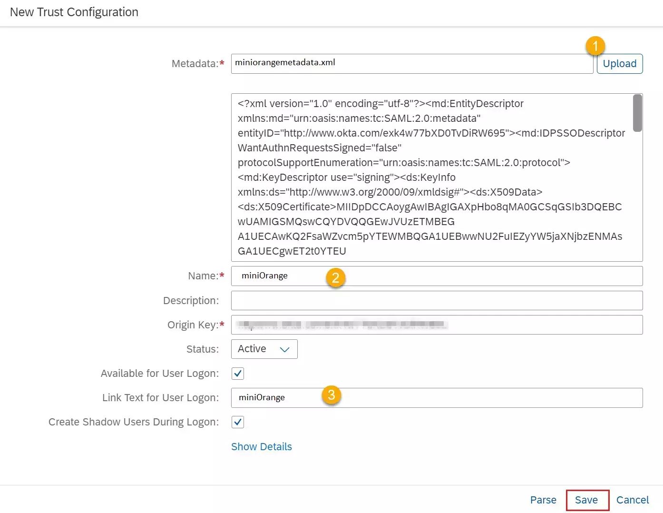Expand the Active status selector chevron
Viewport: 663px width, 513px height.
(284, 349)
